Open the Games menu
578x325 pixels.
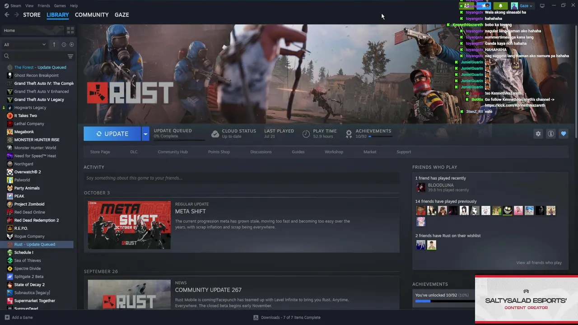tap(60, 6)
